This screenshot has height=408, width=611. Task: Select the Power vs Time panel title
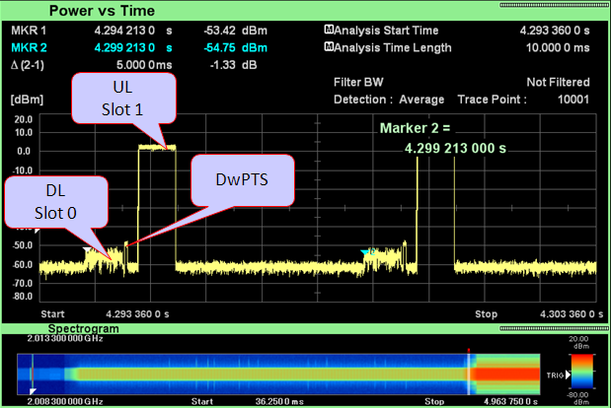tap(102, 11)
